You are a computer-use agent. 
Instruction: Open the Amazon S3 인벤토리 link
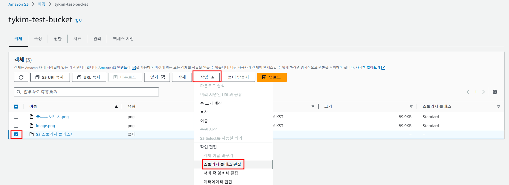114,67
